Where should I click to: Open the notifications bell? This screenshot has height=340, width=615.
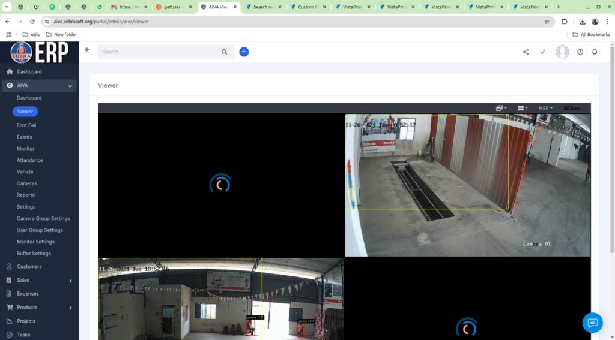click(595, 52)
